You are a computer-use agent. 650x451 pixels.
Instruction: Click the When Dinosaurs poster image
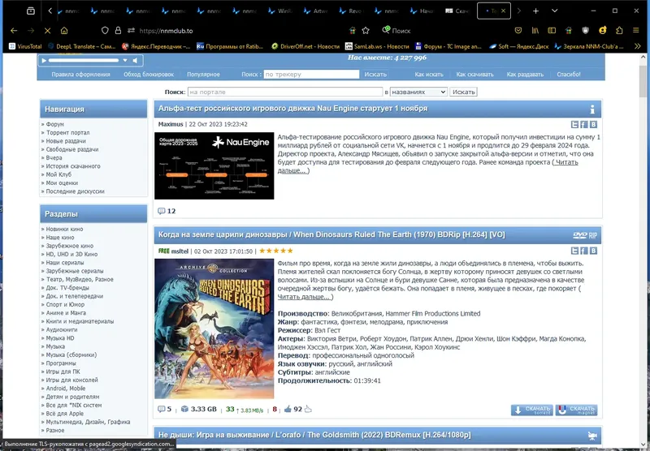pos(214,329)
